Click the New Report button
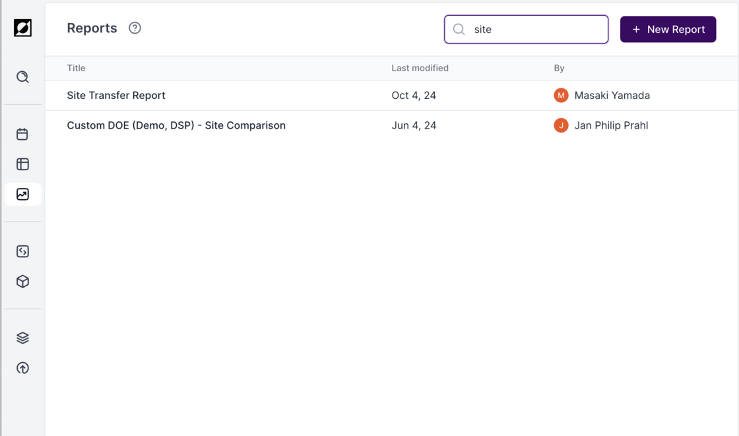This screenshot has height=436, width=739. click(668, 30)
